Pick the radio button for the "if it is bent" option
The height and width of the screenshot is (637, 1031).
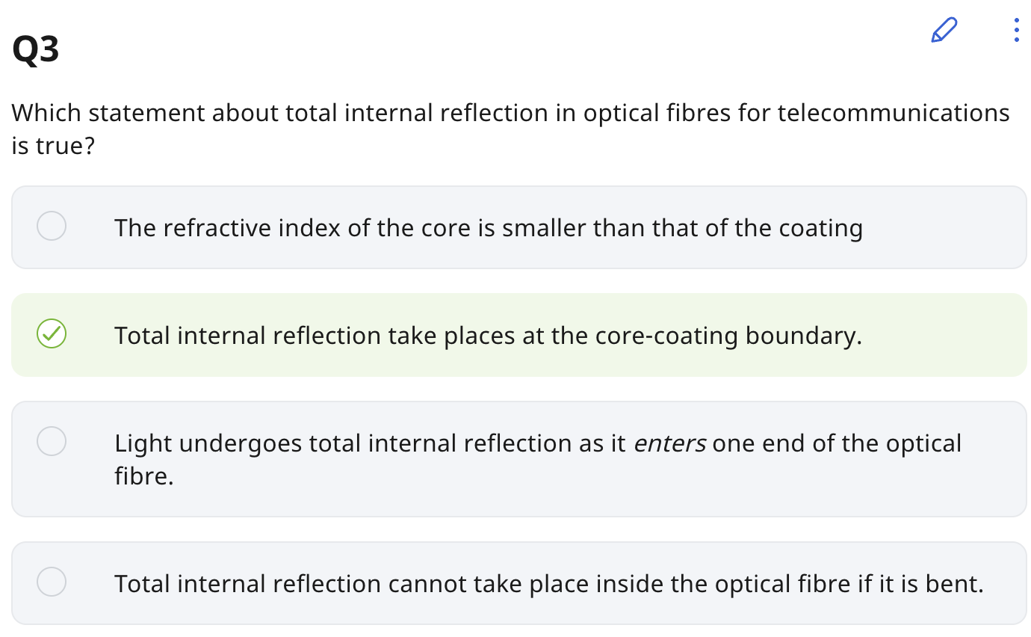(52, 581)
